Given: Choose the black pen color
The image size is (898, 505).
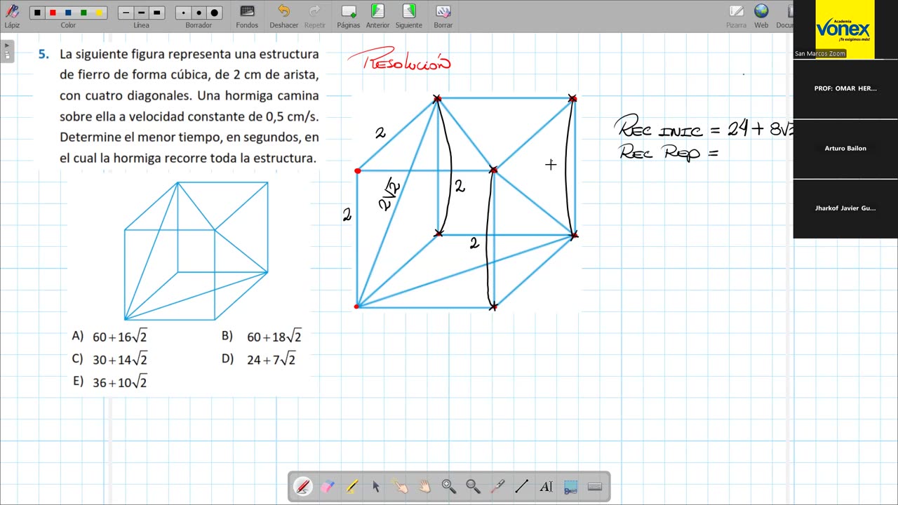Looking at the screenshot, I should click(x=38, y=13).
